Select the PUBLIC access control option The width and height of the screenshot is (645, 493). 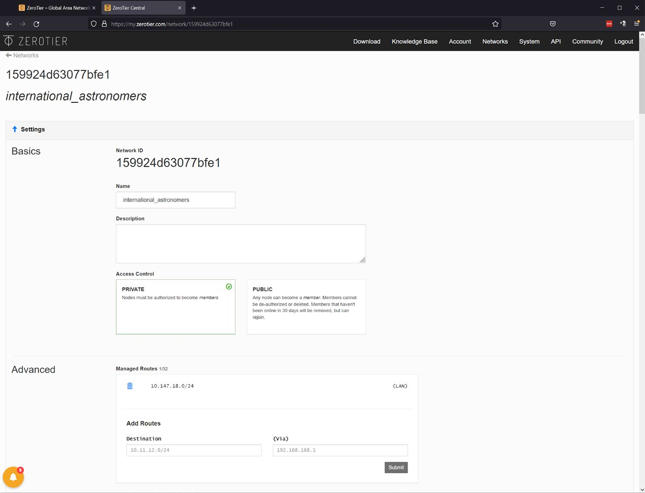coord(306,307)
